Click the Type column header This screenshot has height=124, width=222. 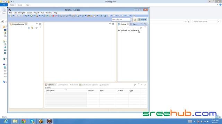tap(135, 91)
